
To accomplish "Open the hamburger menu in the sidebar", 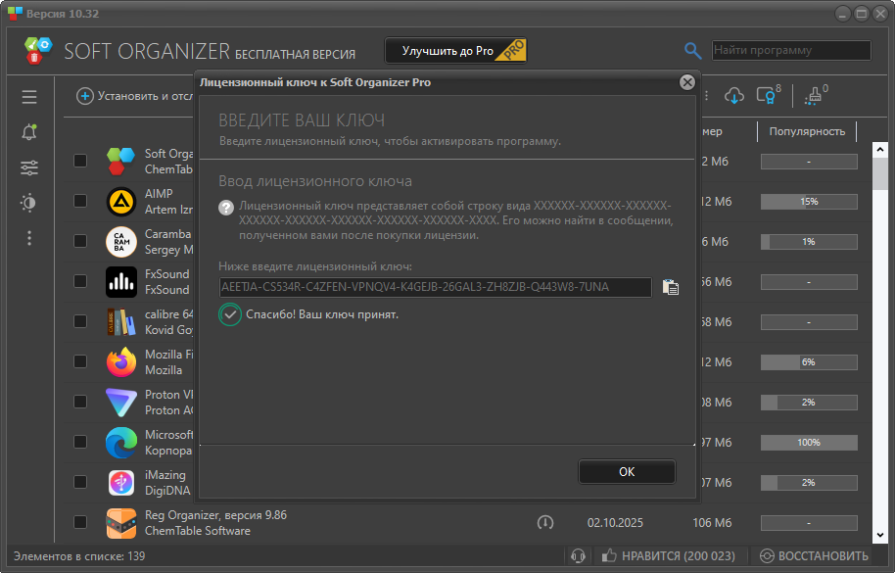I will tap(29, 97).
